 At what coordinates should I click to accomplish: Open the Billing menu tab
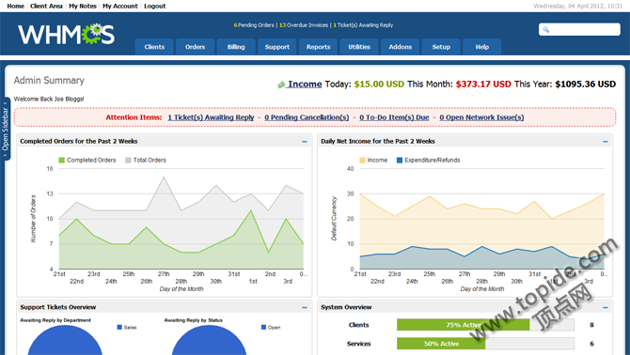(236, 47)
